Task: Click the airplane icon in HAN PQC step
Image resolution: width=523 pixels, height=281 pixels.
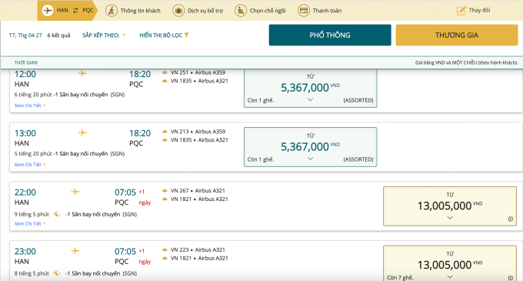Action: [x=48, y=10]
